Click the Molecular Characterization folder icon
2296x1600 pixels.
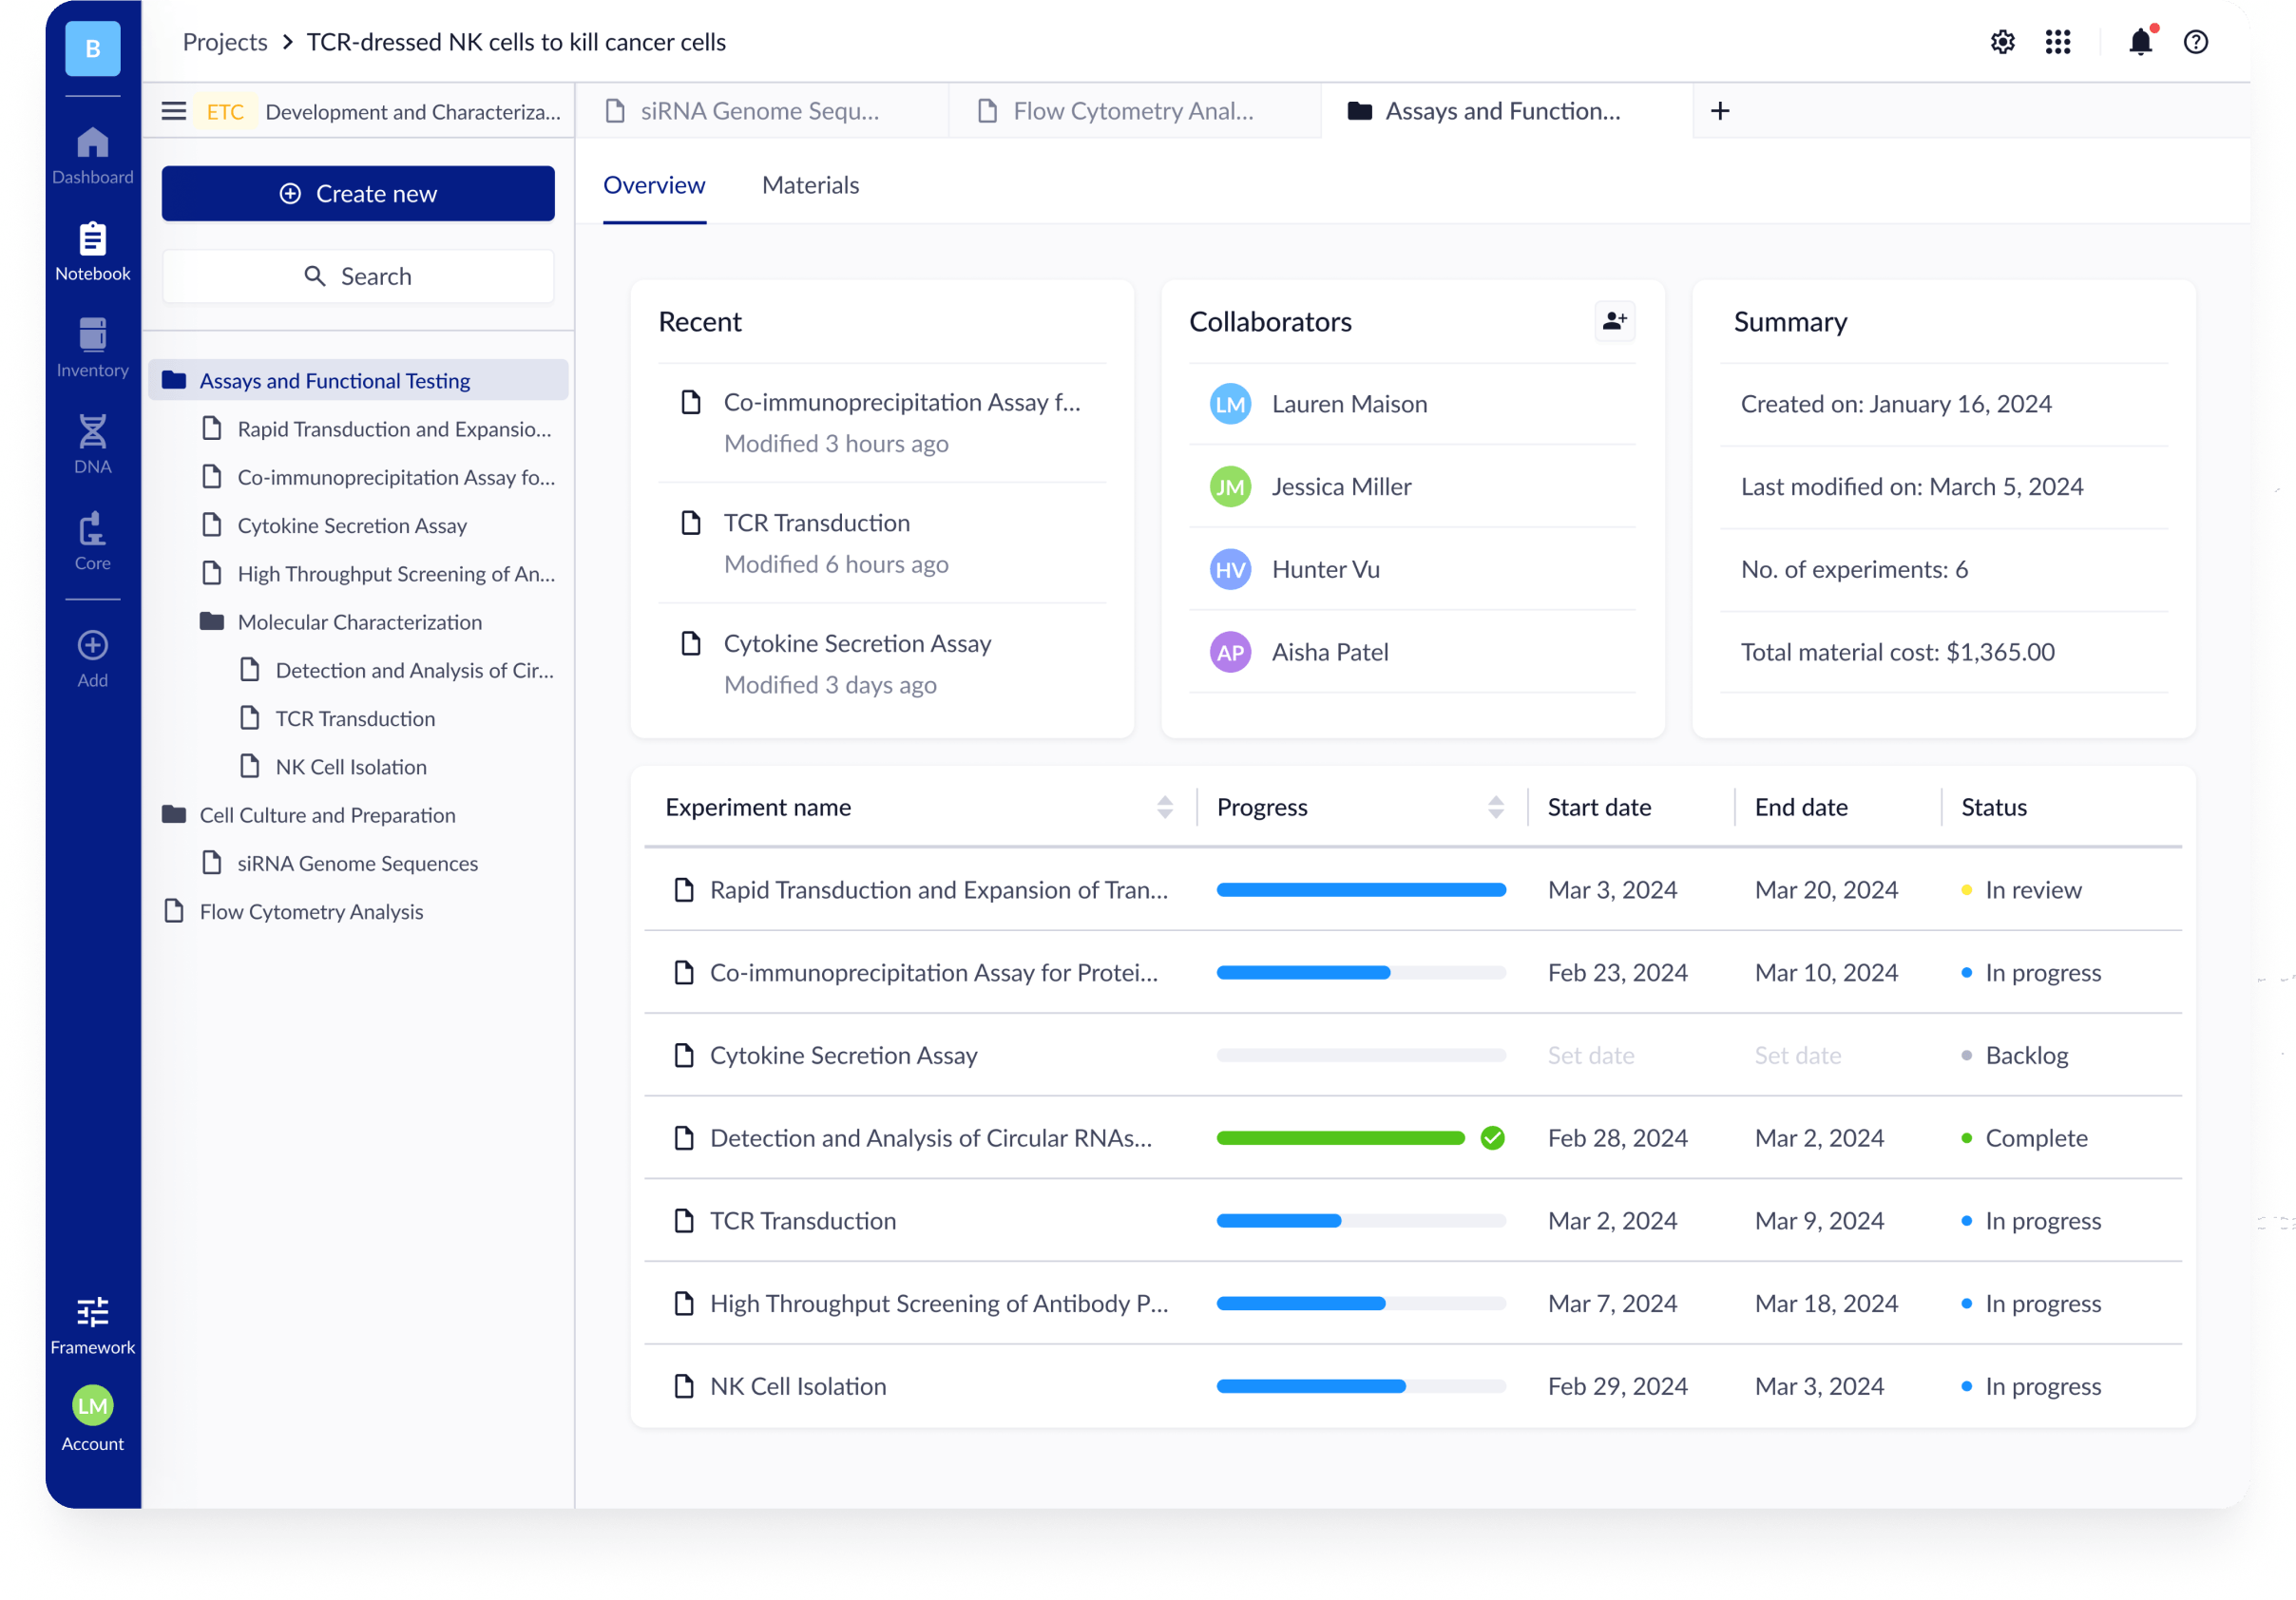coord(211,621)
